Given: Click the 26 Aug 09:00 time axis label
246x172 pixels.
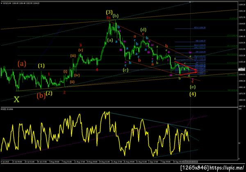Looking at the screenshot, I should 129,162.
